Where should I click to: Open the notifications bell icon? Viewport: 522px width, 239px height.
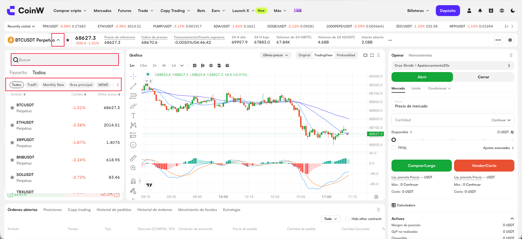pos(480,11)
